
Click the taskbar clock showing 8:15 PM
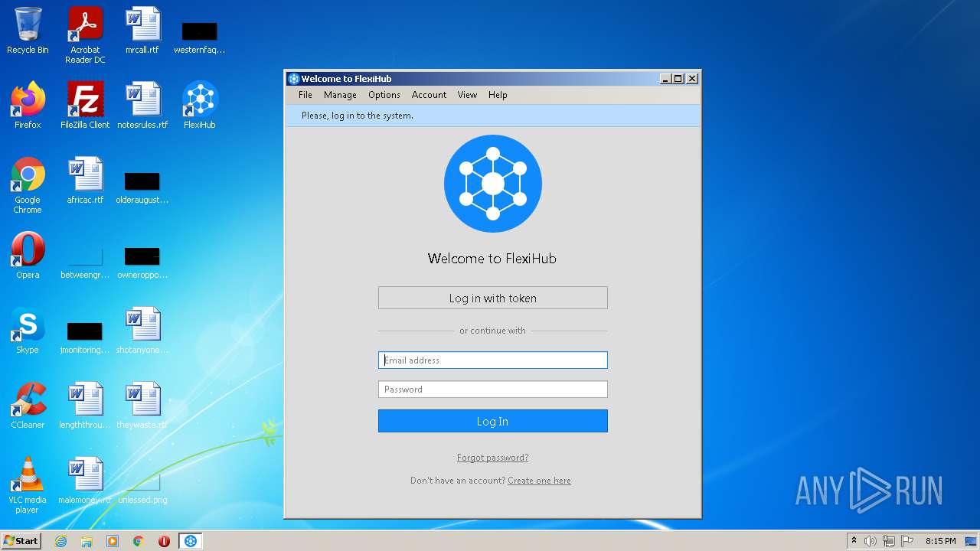tap(941, 541)
